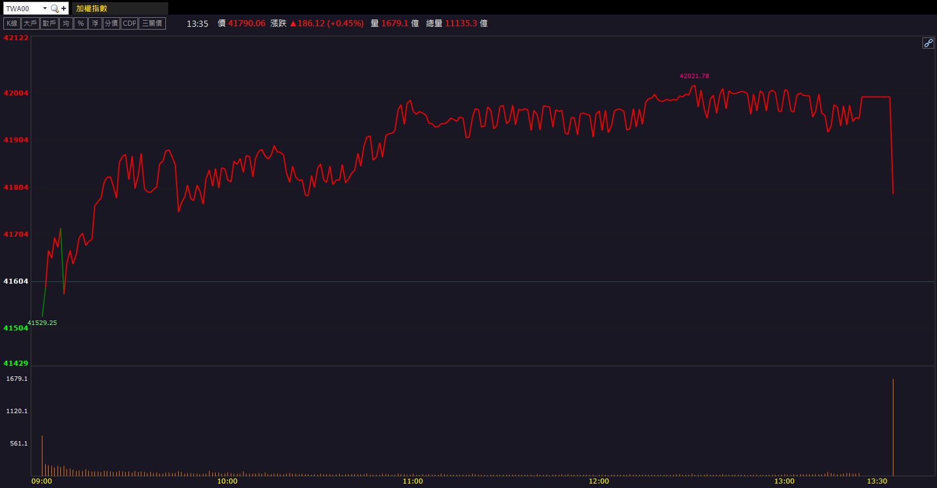937x488 pixels.
Task: Click the 10:00 time axis label
Action: pos(227,481)
